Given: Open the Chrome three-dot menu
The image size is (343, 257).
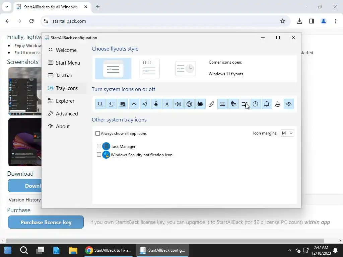Looking at the screenshot, I should coord(336,21).
